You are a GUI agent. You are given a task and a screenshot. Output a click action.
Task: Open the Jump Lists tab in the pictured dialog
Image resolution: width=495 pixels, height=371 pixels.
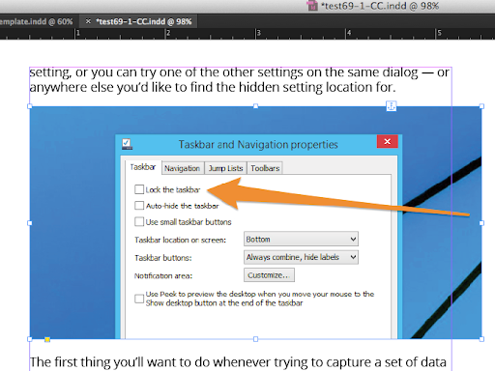point(225,168)
